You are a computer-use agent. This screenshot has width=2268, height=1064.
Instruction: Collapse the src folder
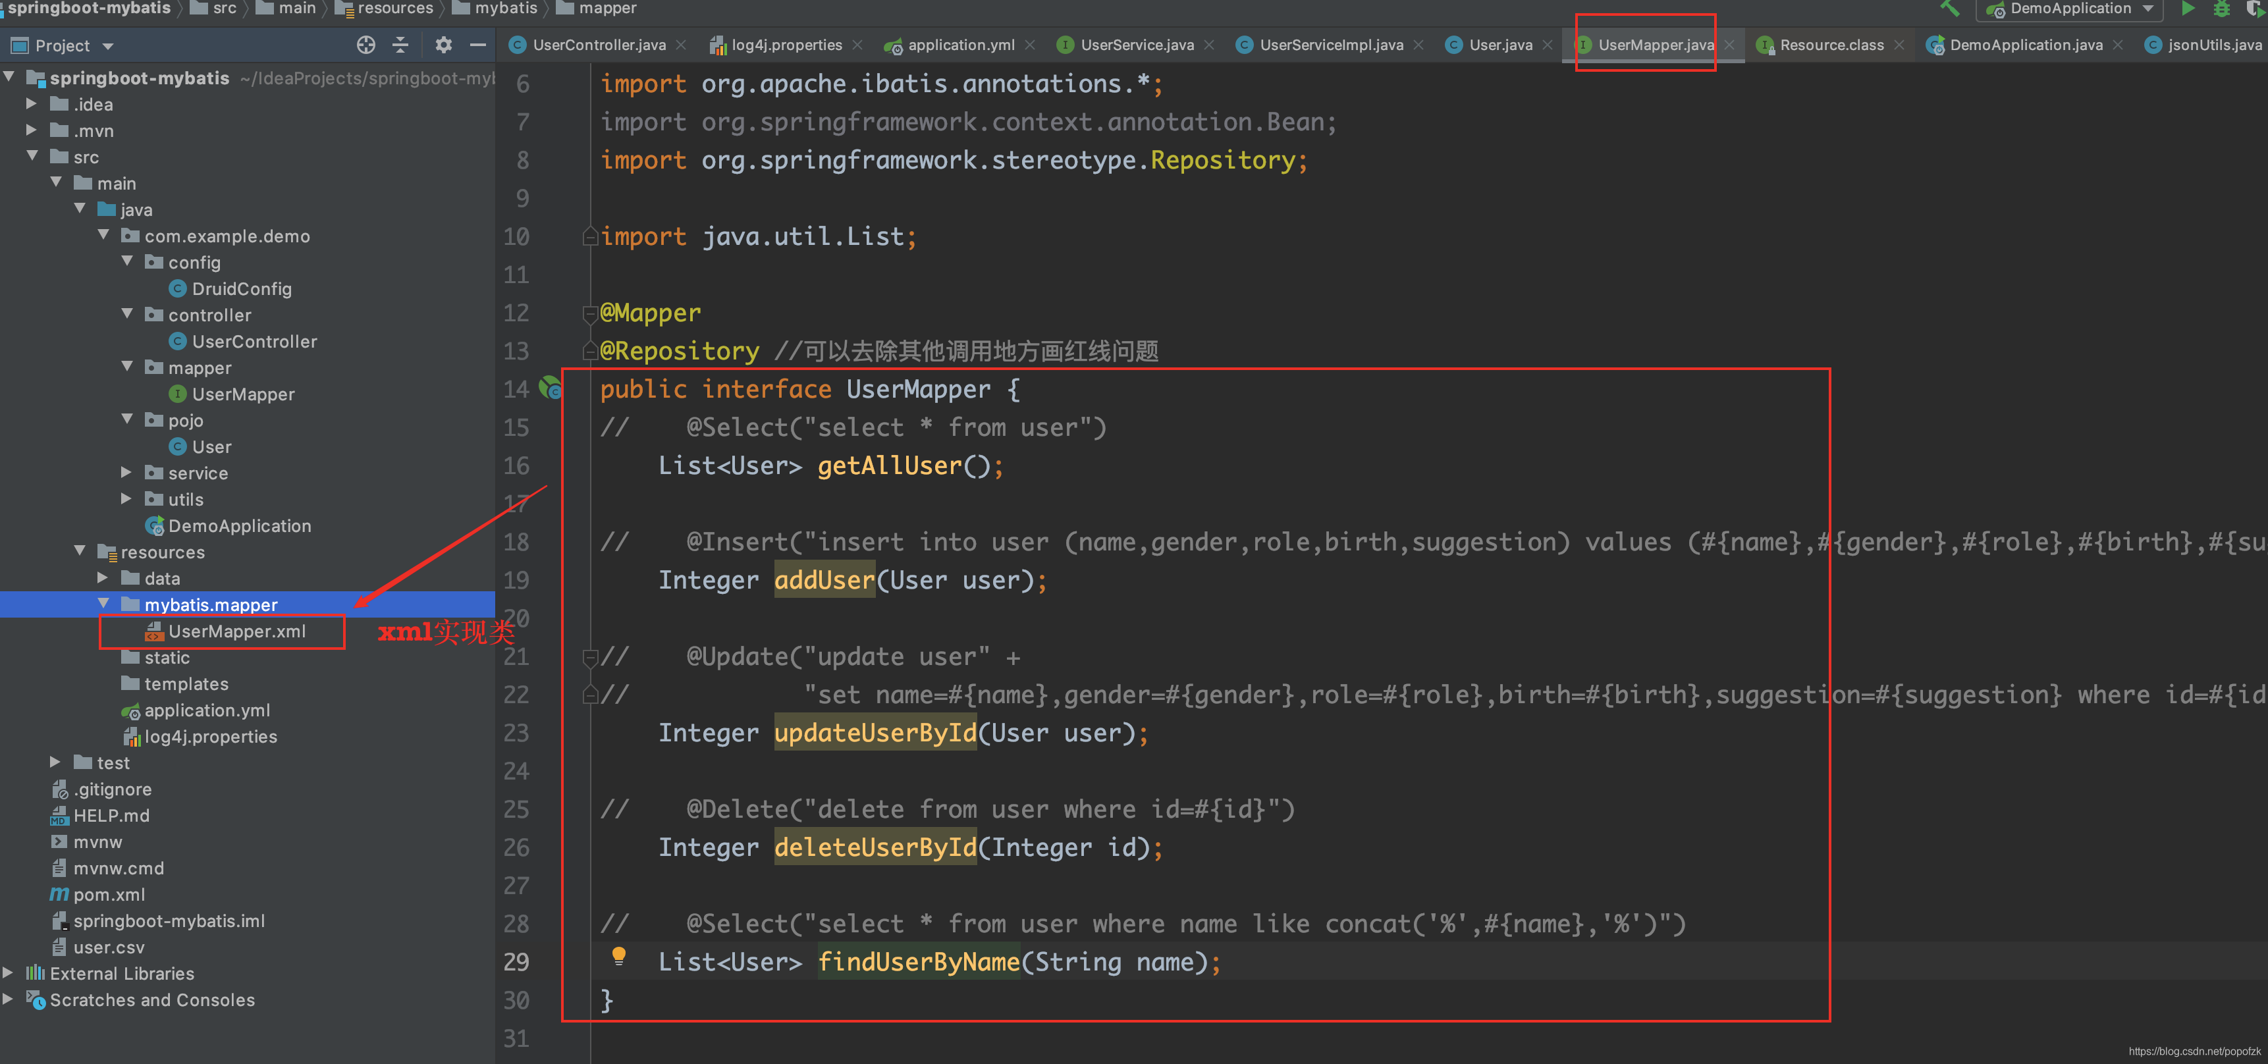coord(32,156)
